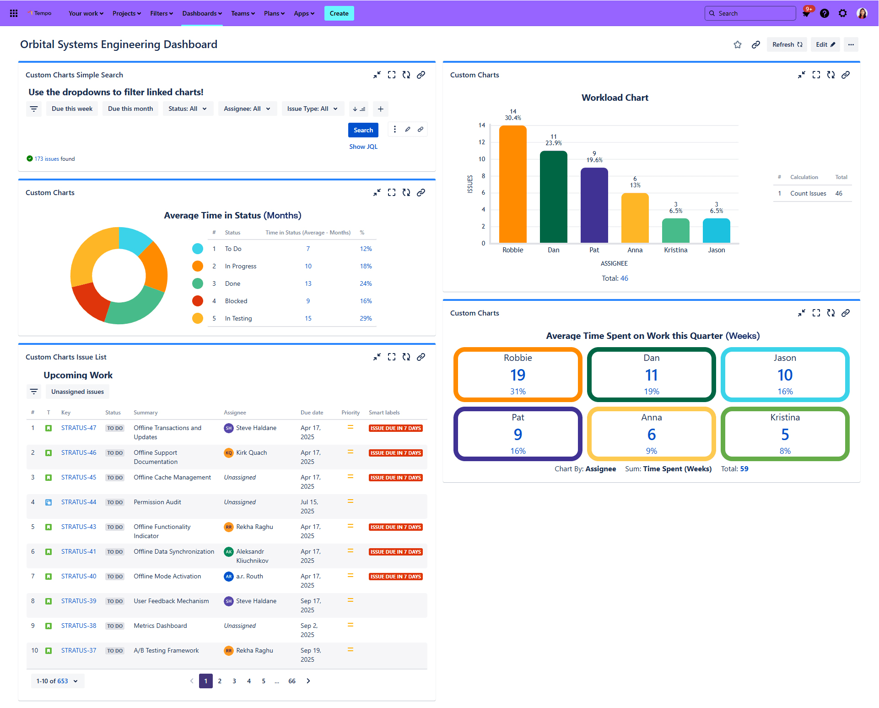Open the 1-10 of 653 page size dropdown
879x708 pixels.
click(x=57, y=681)
